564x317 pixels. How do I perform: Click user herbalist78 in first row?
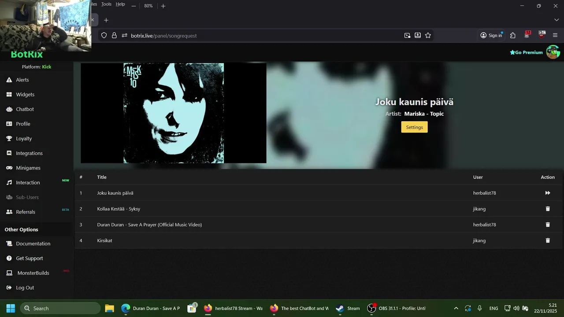pyautogui.click(x=484, y=193)
